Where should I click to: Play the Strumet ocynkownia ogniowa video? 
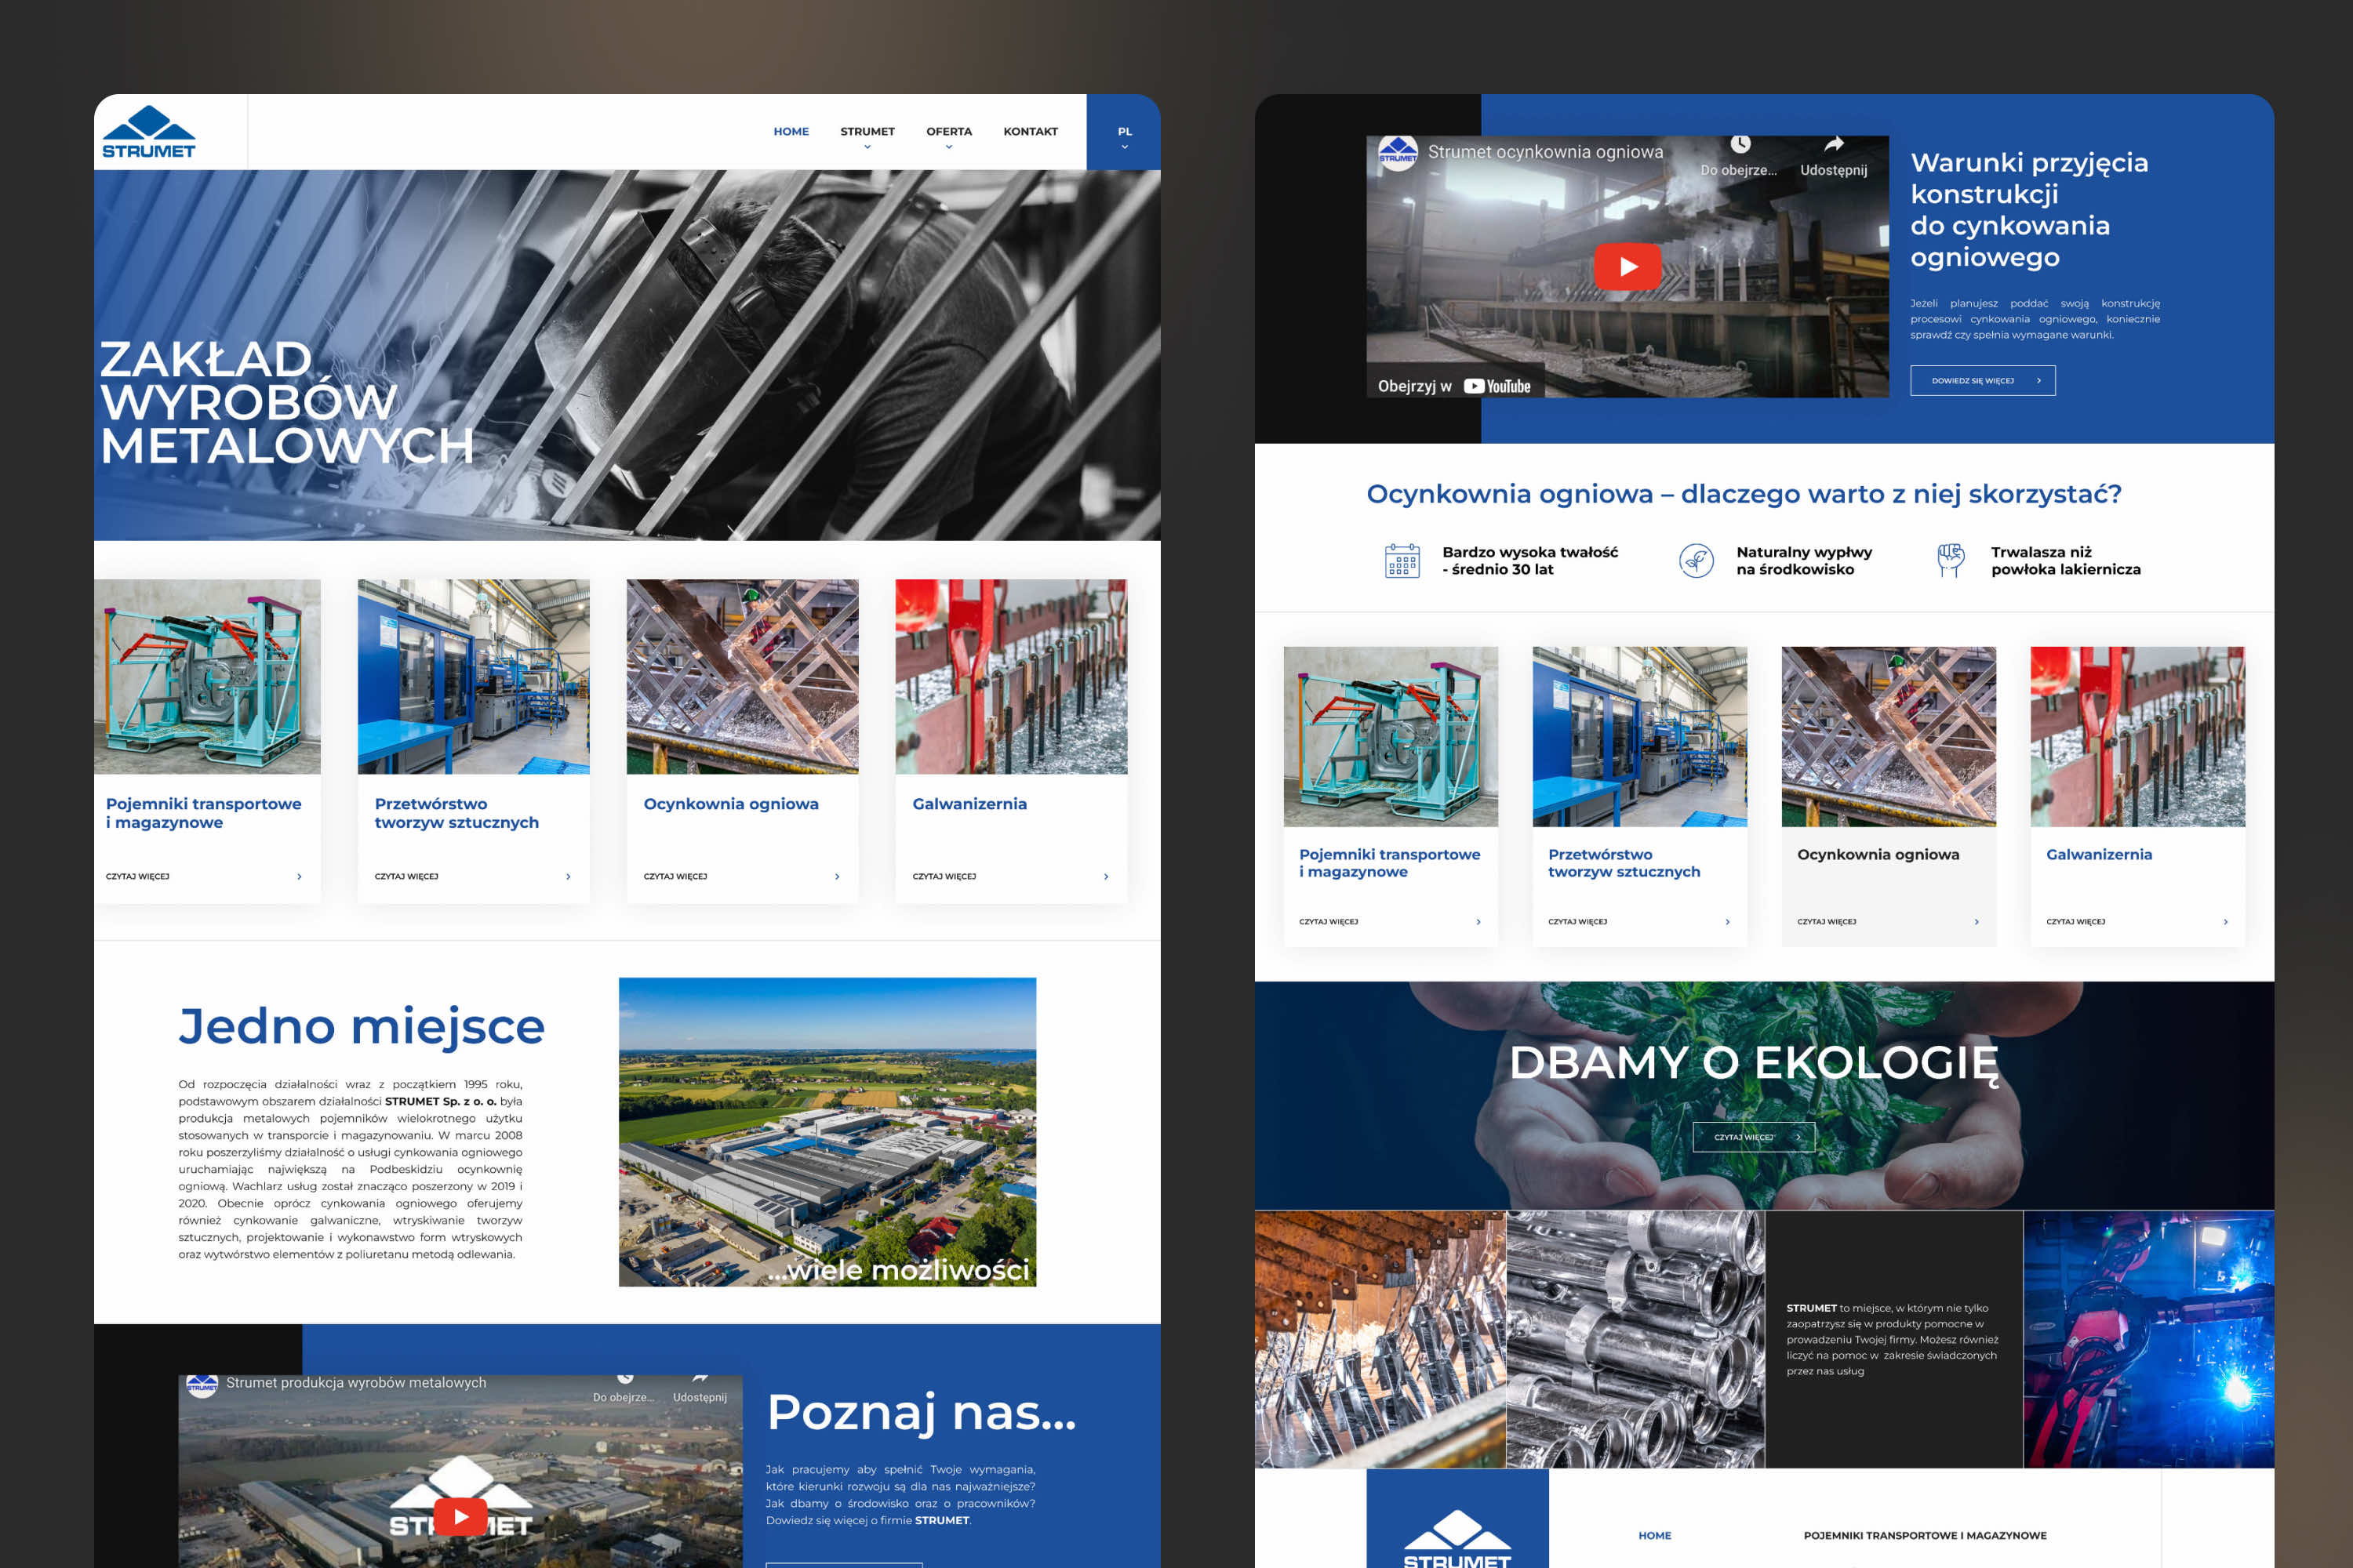(1627, 267)
